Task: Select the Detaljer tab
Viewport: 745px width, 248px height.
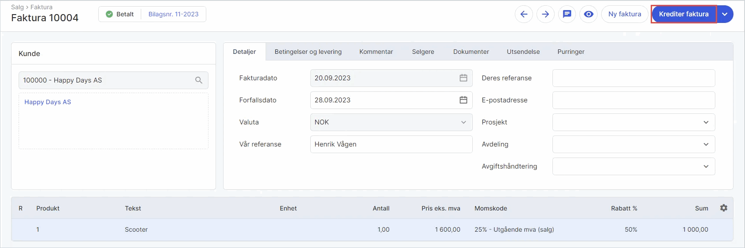Action: (x=244, y=52)
